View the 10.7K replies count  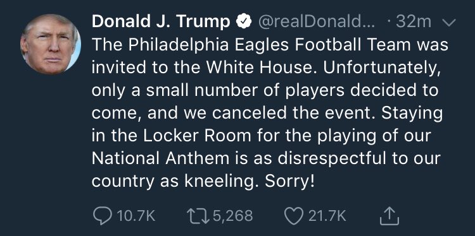click(136, 216)
